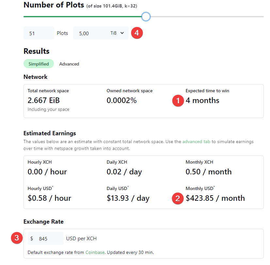Click the "4 months" expected time value
The image size is (270, 265).
click(202, 100)
